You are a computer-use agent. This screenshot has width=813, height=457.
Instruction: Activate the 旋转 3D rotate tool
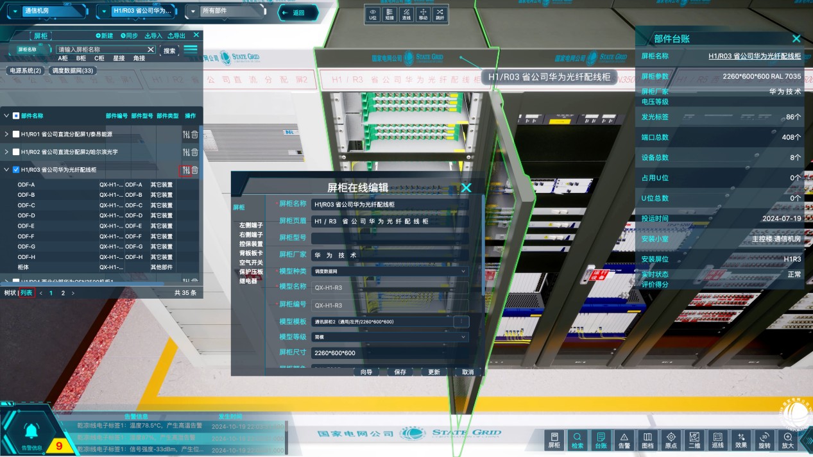[x=764, y=440]
